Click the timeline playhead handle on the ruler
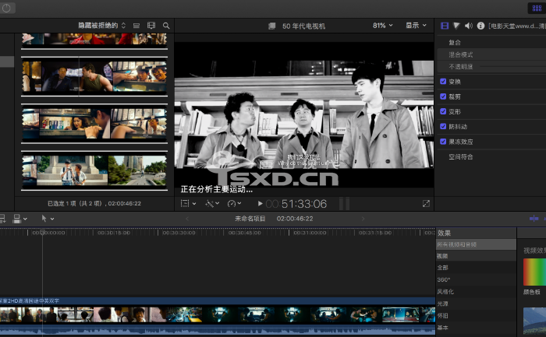 (x=42, y=232)
